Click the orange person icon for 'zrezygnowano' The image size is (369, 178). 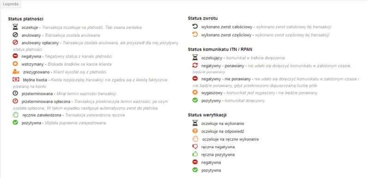pyautogui.click(x=16, y=72)
